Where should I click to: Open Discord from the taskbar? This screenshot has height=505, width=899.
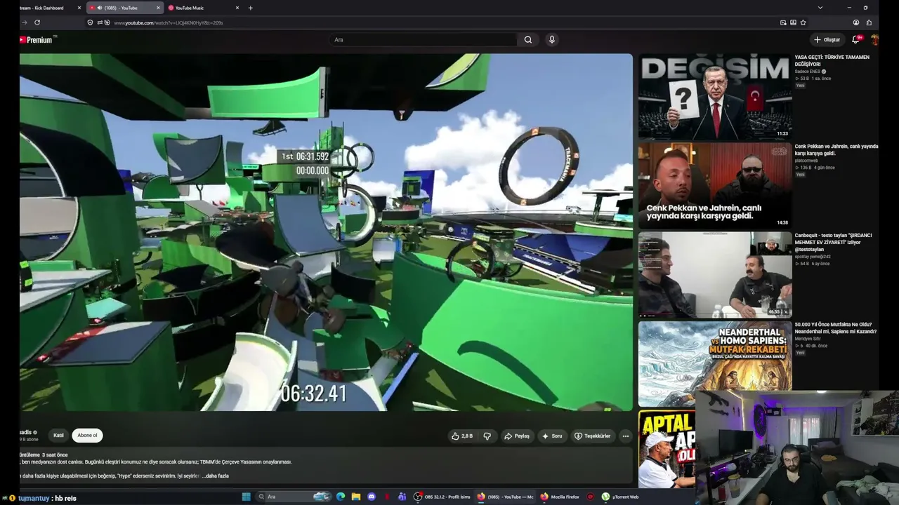point(372,497)
